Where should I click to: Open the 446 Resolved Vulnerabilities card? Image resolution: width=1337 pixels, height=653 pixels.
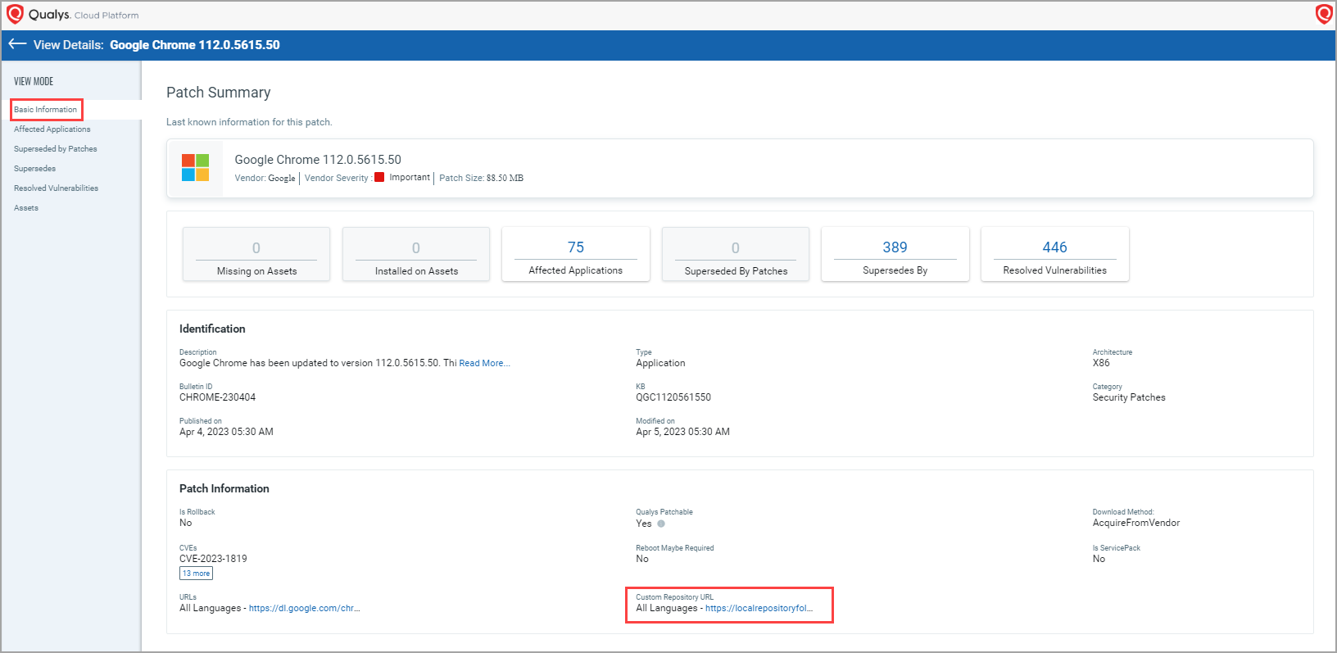pos(1055,254)
